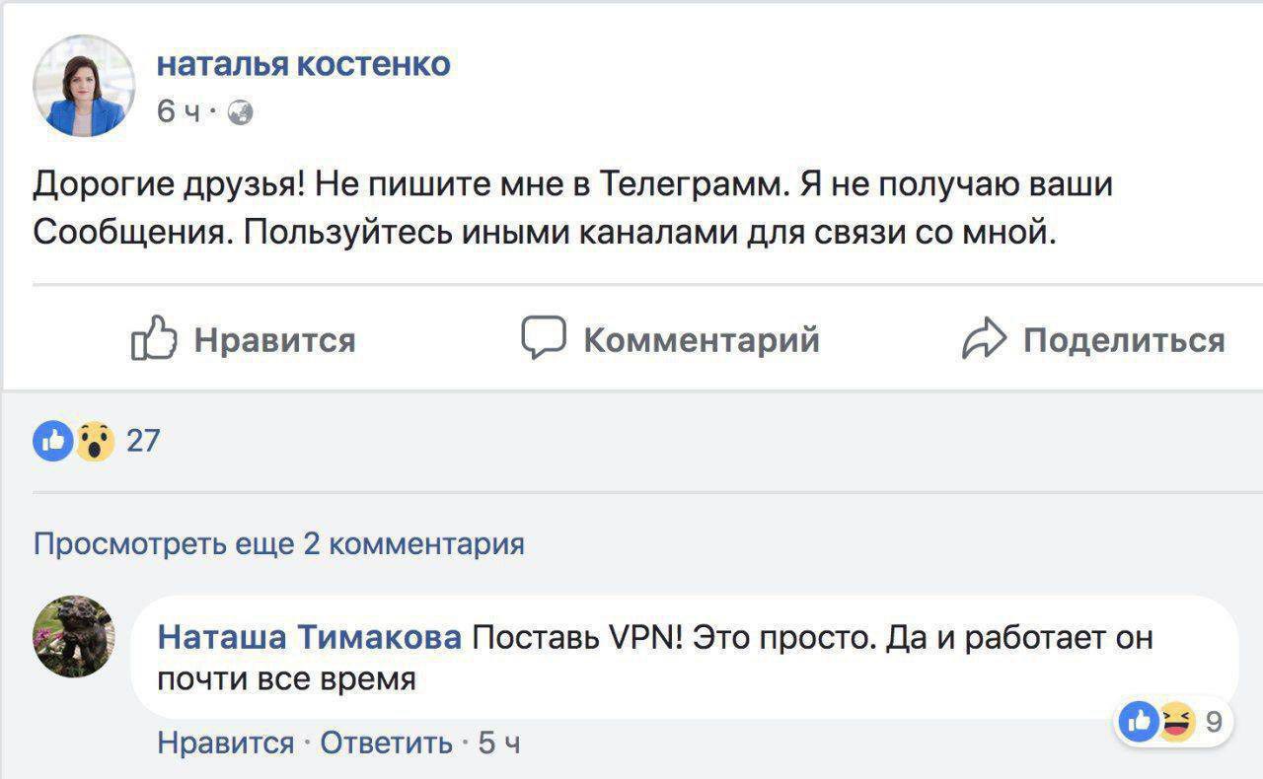Viewport: 1263px width, 779px height.
Task: Open the comment's 5 ч timestamp
Action: tap(499, 743)
